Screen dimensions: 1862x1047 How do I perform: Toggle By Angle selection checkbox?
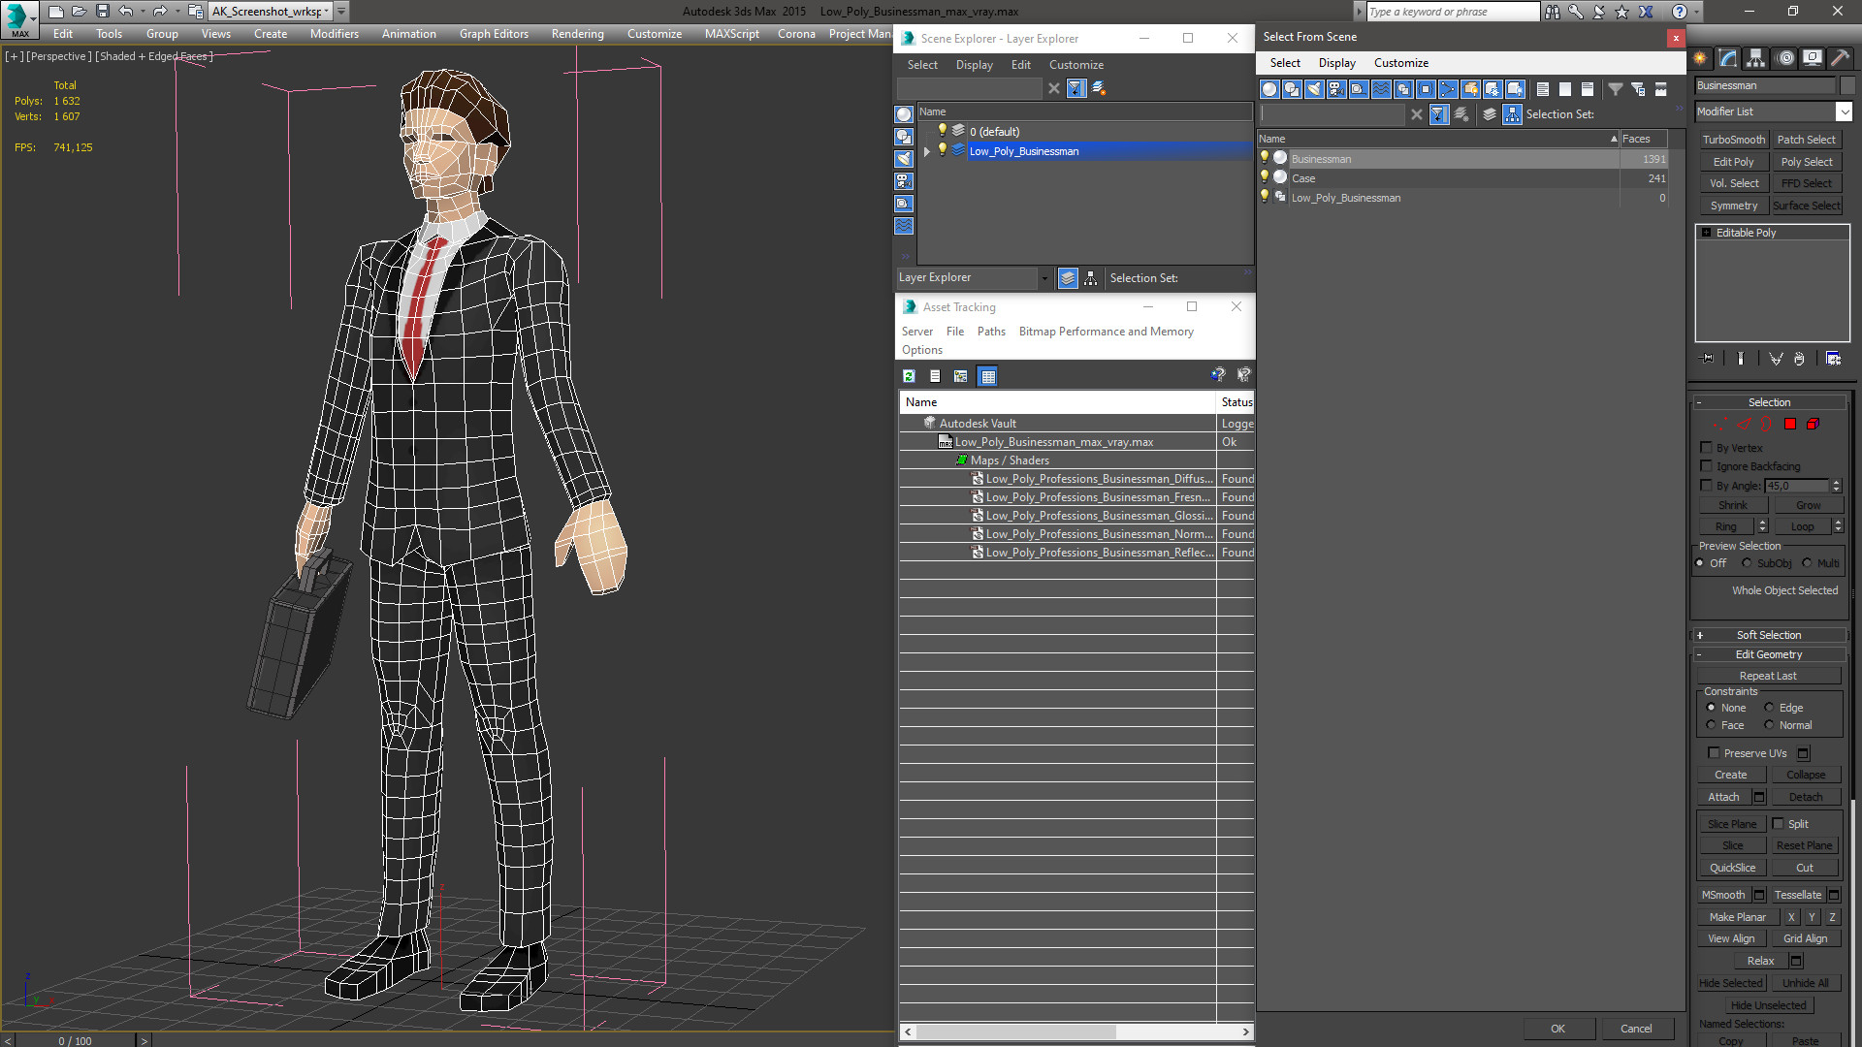pyautogui.click(x=1705, y=485)
